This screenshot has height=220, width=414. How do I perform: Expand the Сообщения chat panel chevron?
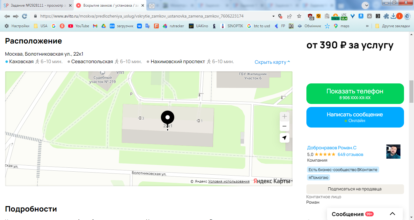pos(392,214)
